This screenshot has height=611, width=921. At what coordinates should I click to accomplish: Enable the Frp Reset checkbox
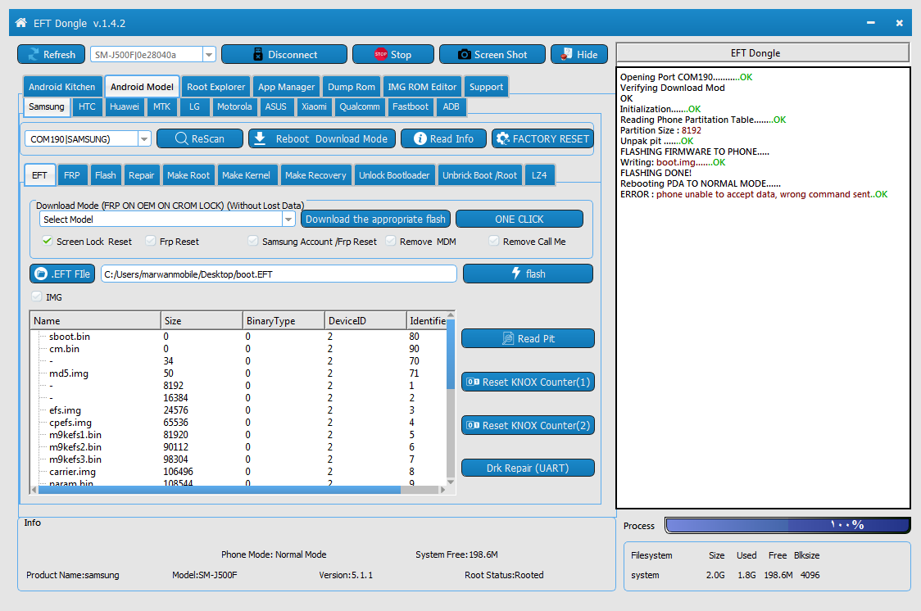click(x=151, y=242)
